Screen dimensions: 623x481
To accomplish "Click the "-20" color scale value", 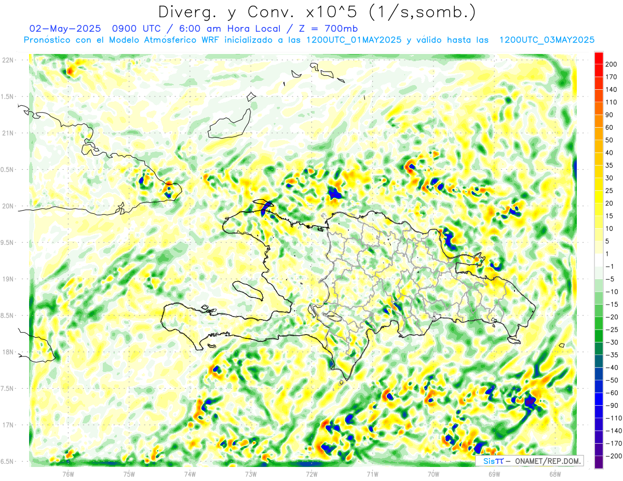I will click(x=612, y=317).
